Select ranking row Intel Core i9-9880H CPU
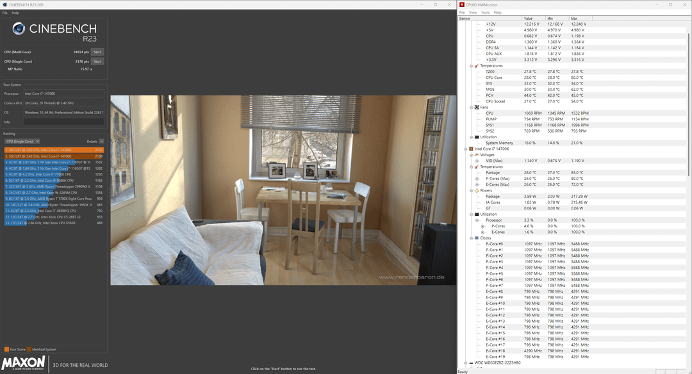 click(54, 181)
